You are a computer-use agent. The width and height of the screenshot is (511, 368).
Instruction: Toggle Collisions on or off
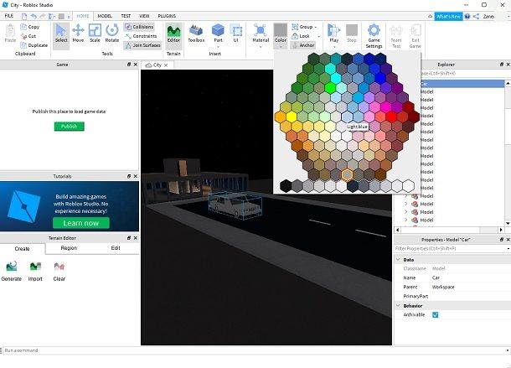139,27
